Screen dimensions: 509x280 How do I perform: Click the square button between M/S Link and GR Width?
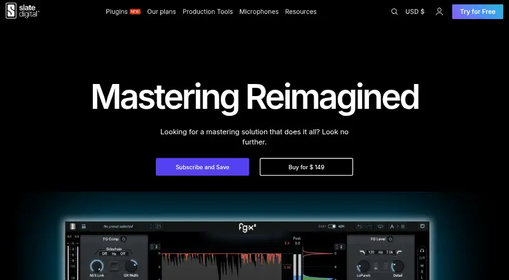[114, 267]
